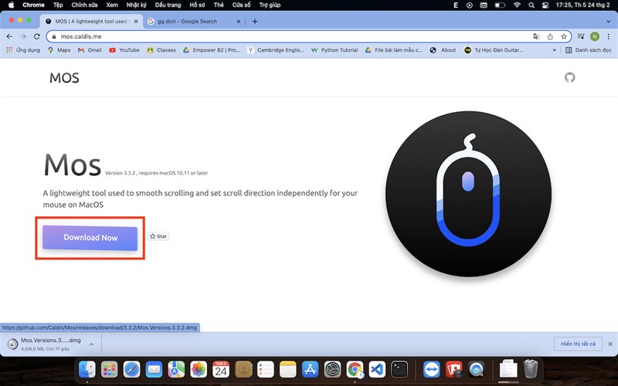
Task: Click the translate page icon in address bar
Action: (536, 36)
